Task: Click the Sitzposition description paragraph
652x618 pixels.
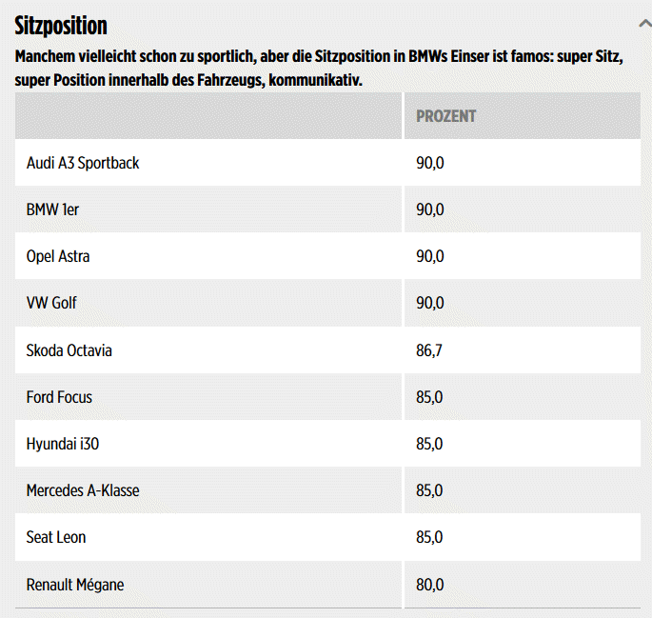Action: (319, 69)
